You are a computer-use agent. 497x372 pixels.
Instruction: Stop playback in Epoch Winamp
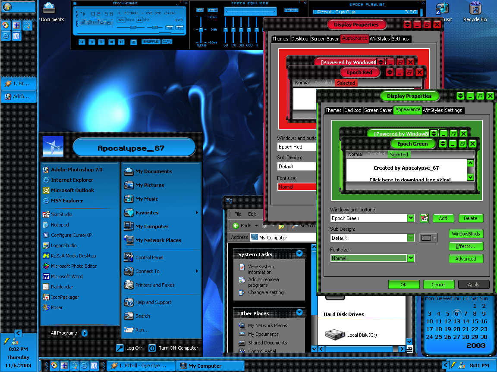tap(111, 42)
